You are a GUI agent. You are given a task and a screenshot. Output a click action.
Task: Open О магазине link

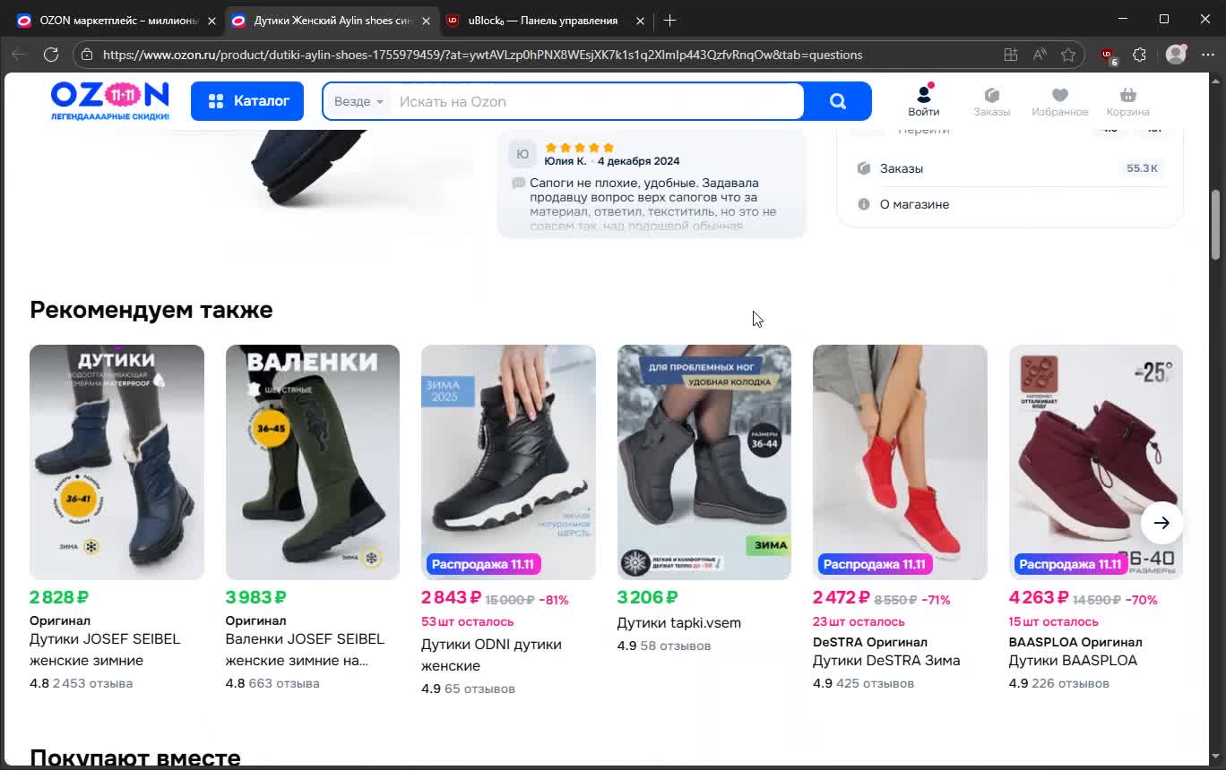pos(914,204)
